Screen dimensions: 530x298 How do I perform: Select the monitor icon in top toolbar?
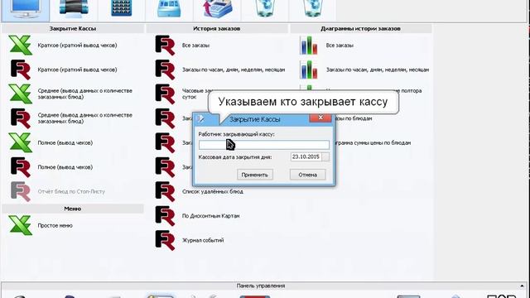click(25, 9)
